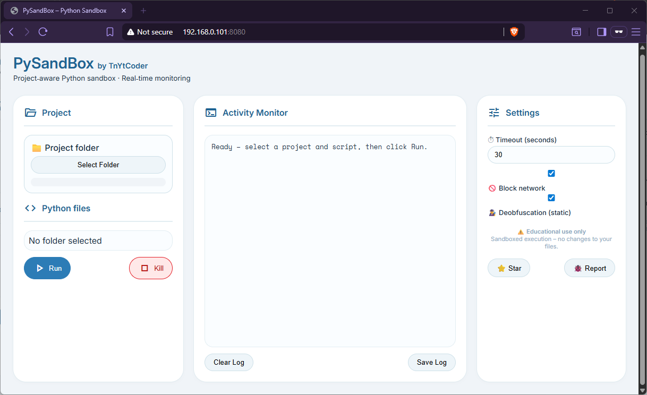Click Select Folder button
The image size is (647, 395).
[98, 165]
